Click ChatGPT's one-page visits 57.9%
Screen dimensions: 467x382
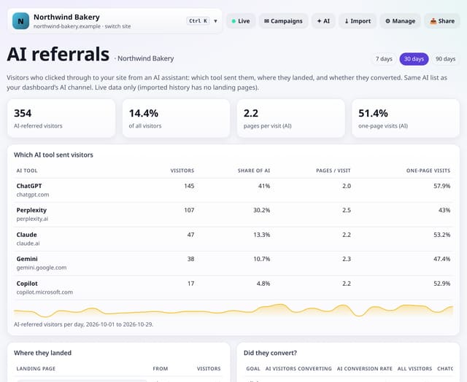pyautogui.click(x=442, y=186)
